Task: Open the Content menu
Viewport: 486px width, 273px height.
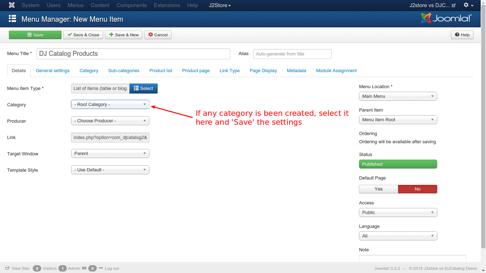Action: (100, 5)
